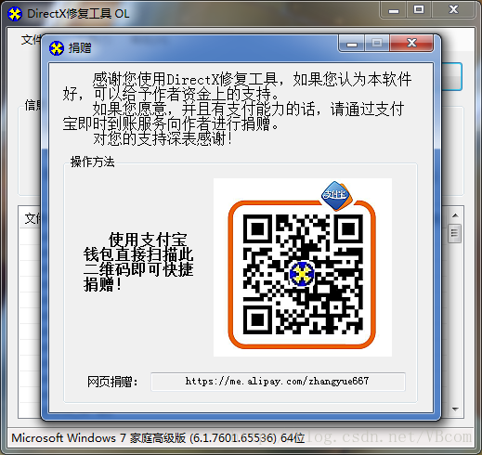Close the DirectX修复工具 main window

click(453, 10)
